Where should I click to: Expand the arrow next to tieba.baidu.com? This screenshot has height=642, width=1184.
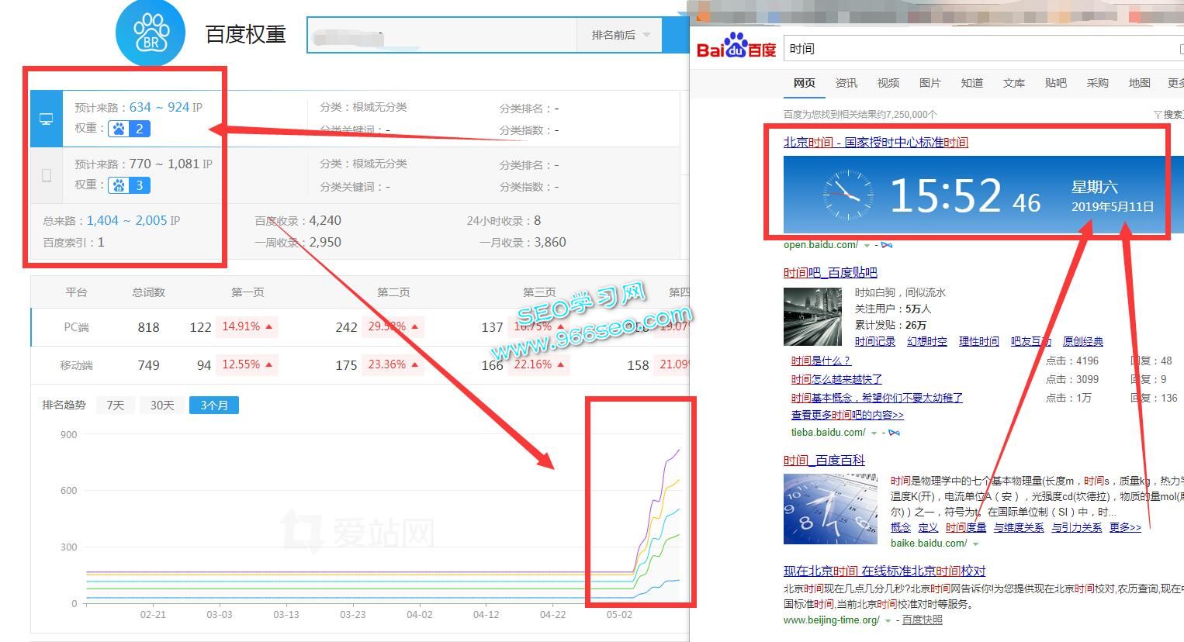coord(874,433)
